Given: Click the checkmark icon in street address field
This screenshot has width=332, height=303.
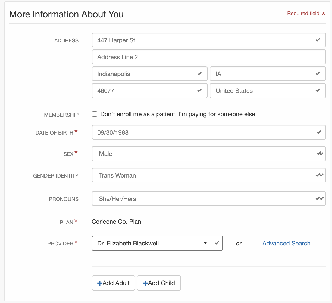Looking at the screenshot, I should (x=318, y=40).
